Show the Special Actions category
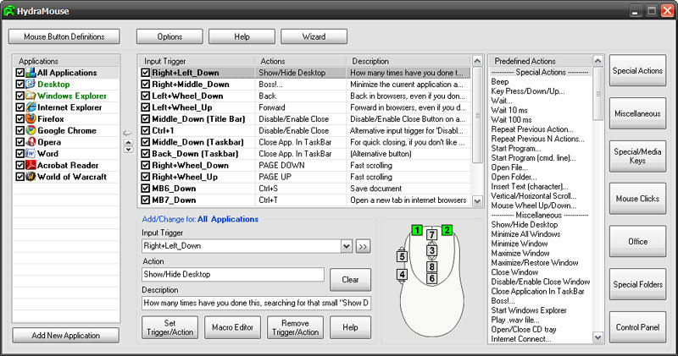 point(638,70)
